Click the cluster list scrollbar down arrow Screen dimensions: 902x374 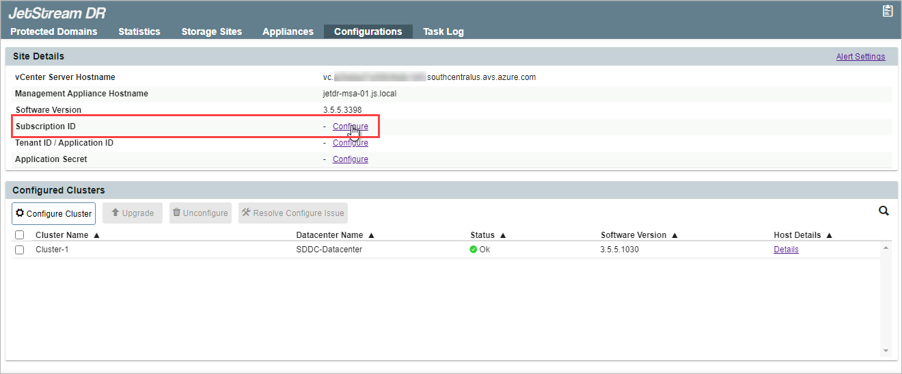[x=886, y=351]
